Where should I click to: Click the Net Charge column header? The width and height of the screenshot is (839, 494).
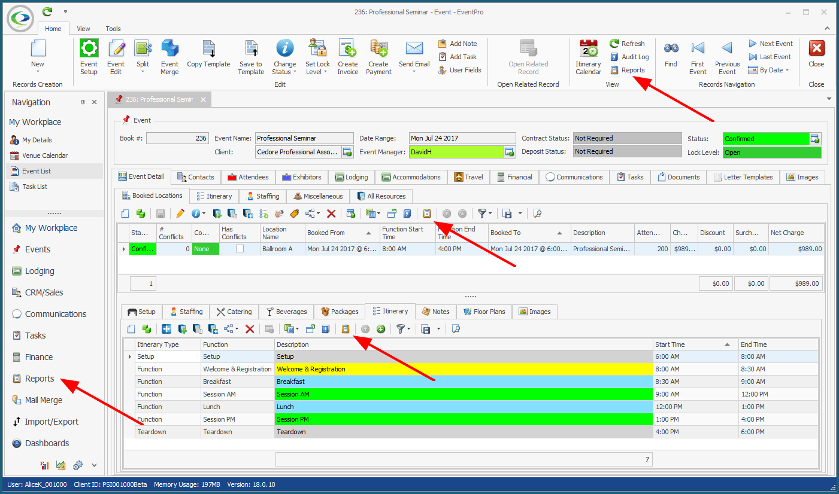pyautogui.click(x=796, y=233)
